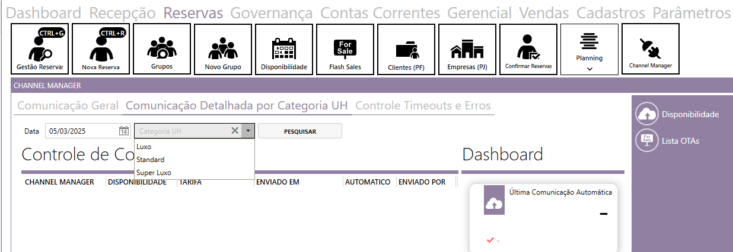Open the Flash Sales icon
This screenshot has height=252, width=733.
coord(345,49)
